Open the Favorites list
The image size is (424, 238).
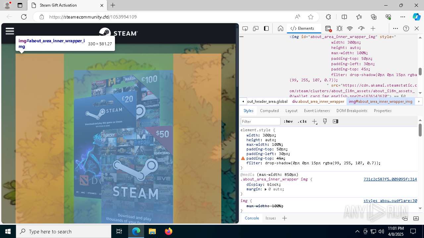coord(359,17)
